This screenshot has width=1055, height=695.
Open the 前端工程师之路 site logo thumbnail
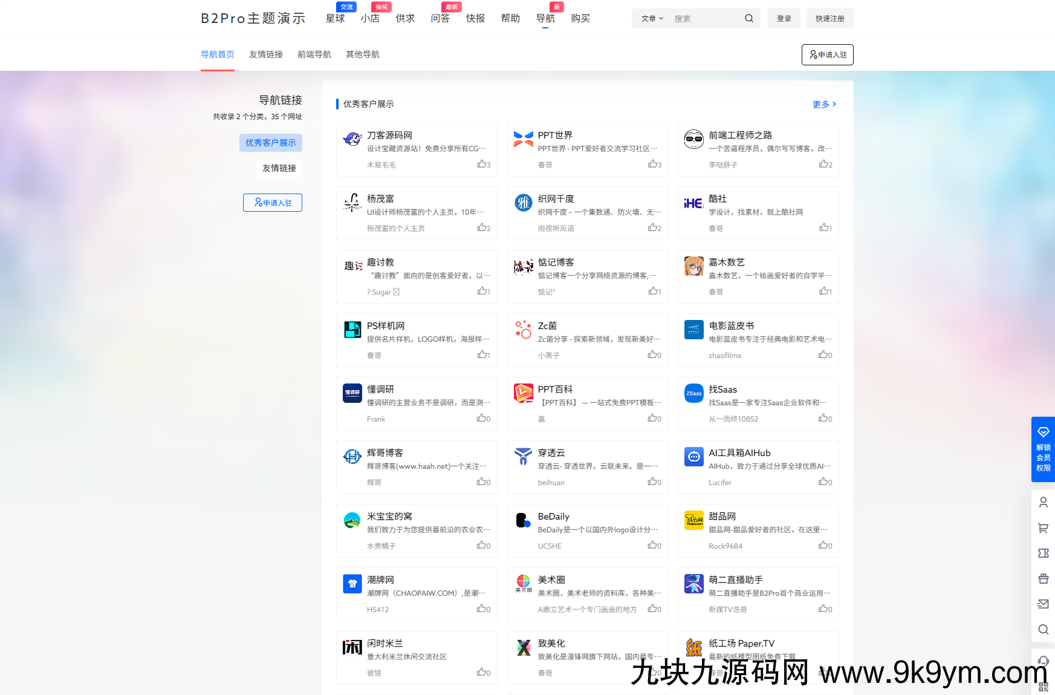(x=693, y=139)
